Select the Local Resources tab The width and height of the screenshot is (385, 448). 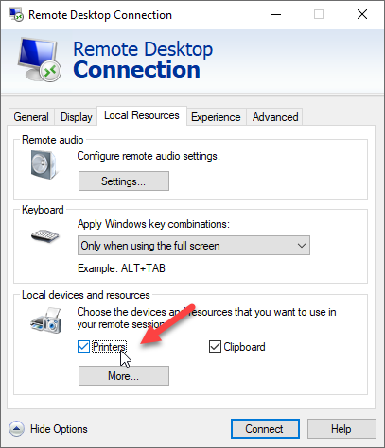142,115
